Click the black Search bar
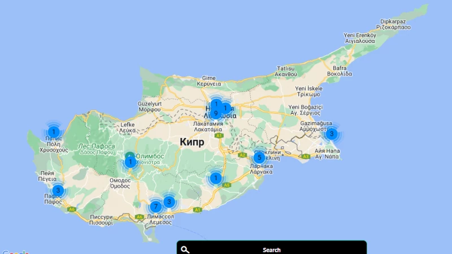 click(272, 247)
